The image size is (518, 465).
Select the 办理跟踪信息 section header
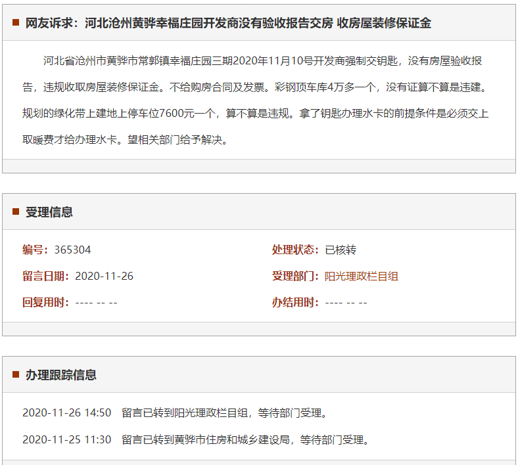pos(61,374)
